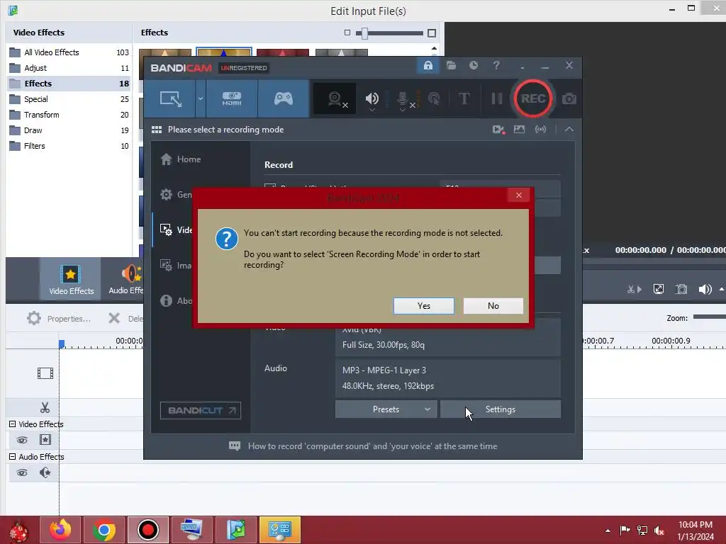Collapse Bandicam panel with chevron up
Screen dimensions: 726x544
click(x=569, y=130)
